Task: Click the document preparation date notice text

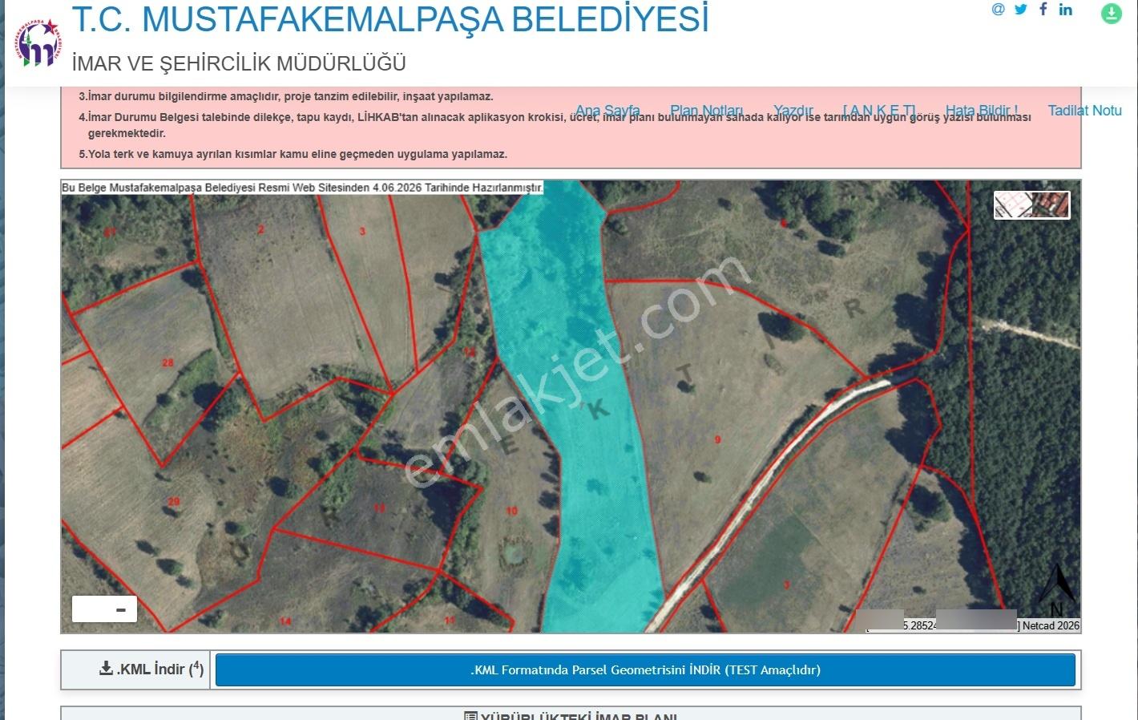Action: tap(302, 188)
